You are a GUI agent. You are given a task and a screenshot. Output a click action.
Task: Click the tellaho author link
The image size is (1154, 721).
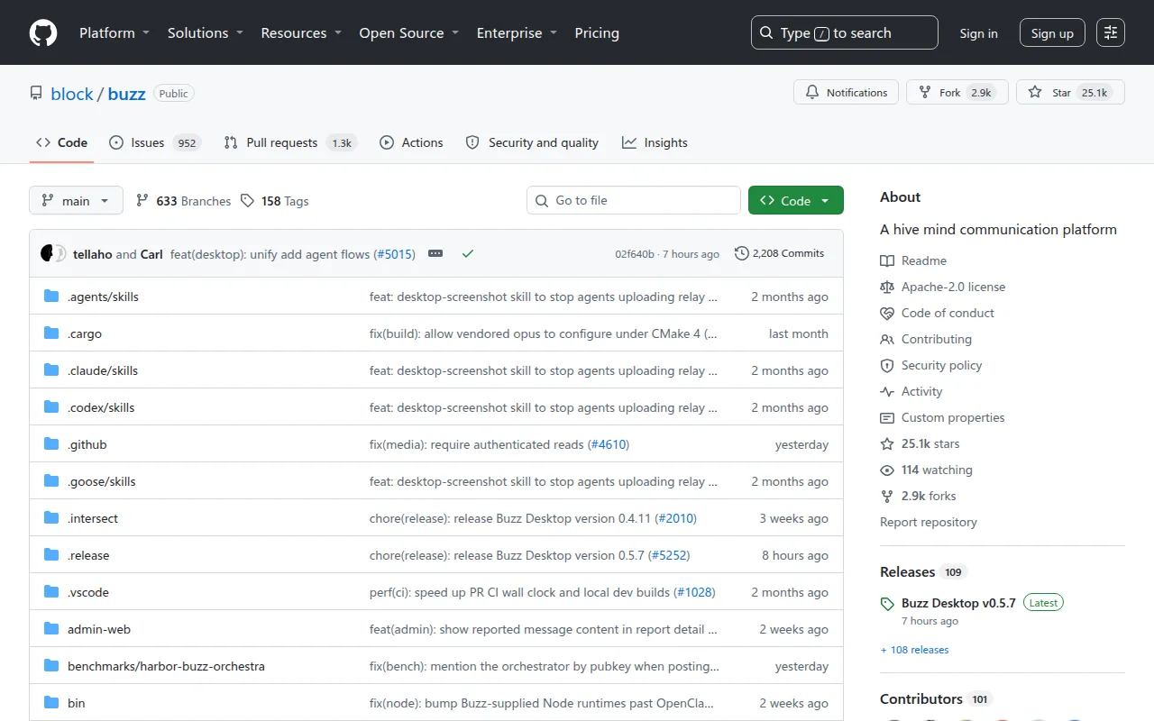(93, 254)
